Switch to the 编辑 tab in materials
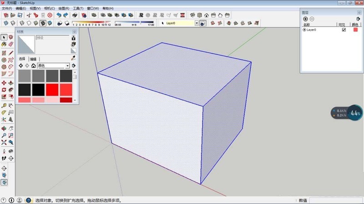The width and height of the screenshot is (364, 204). click(33, 59)
